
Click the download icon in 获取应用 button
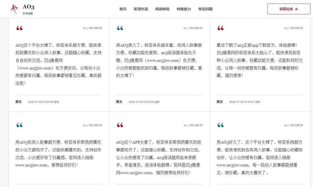tap(296, 9)
